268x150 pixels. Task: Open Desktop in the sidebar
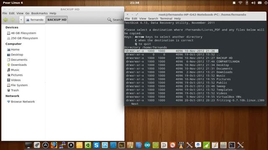(x=15, y=55)
